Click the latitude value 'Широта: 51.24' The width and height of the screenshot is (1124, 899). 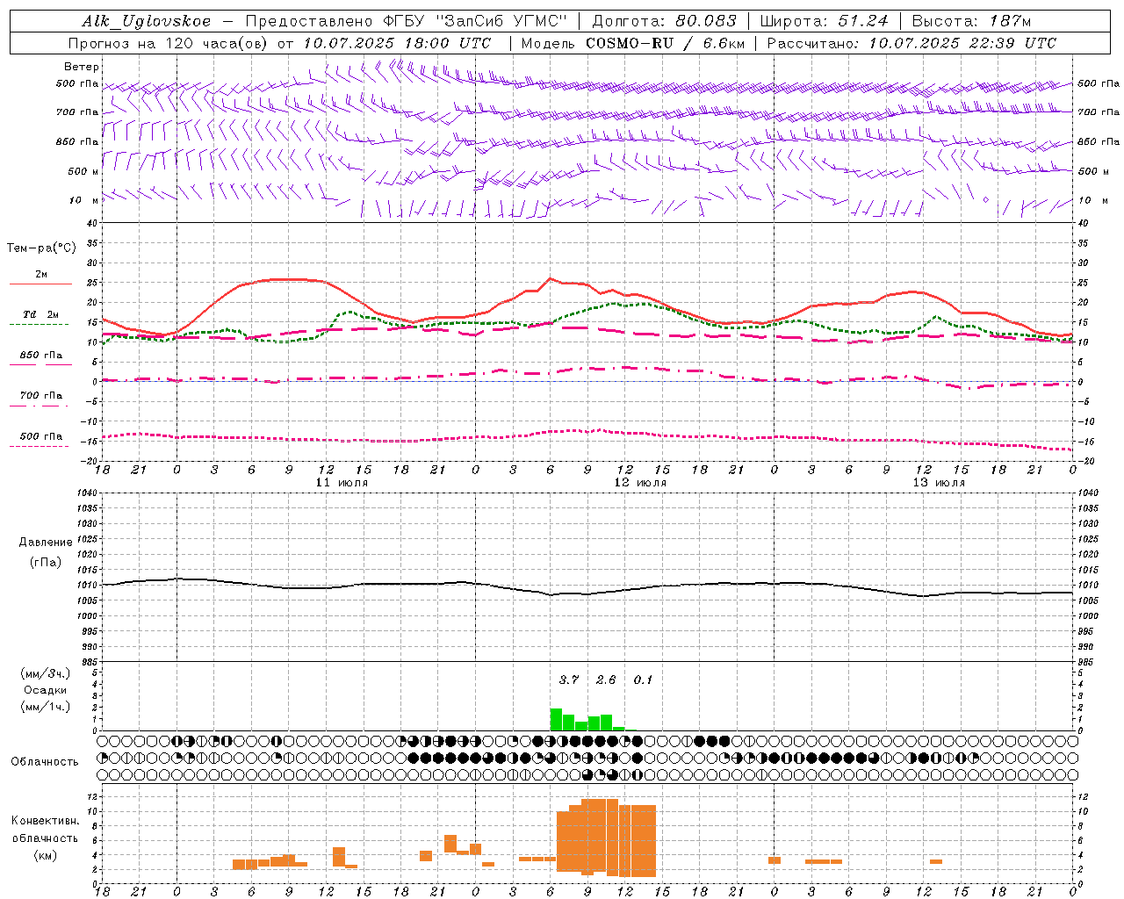coord(824,21)
